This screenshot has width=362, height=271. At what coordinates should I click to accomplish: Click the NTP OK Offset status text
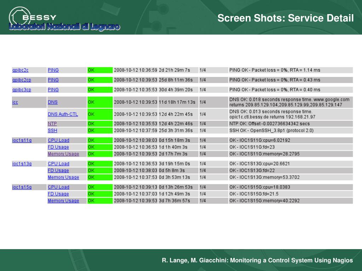(269, 124)
